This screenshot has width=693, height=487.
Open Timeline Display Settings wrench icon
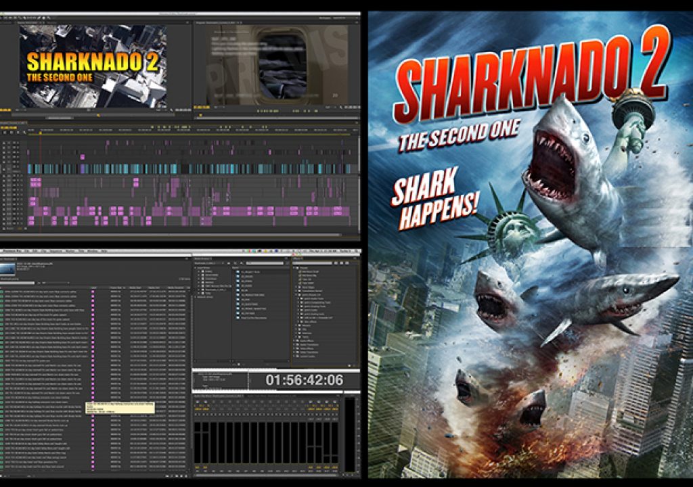click(x=24, y=133)
